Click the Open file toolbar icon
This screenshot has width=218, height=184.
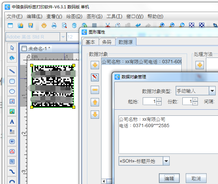(x=20, y=25)
